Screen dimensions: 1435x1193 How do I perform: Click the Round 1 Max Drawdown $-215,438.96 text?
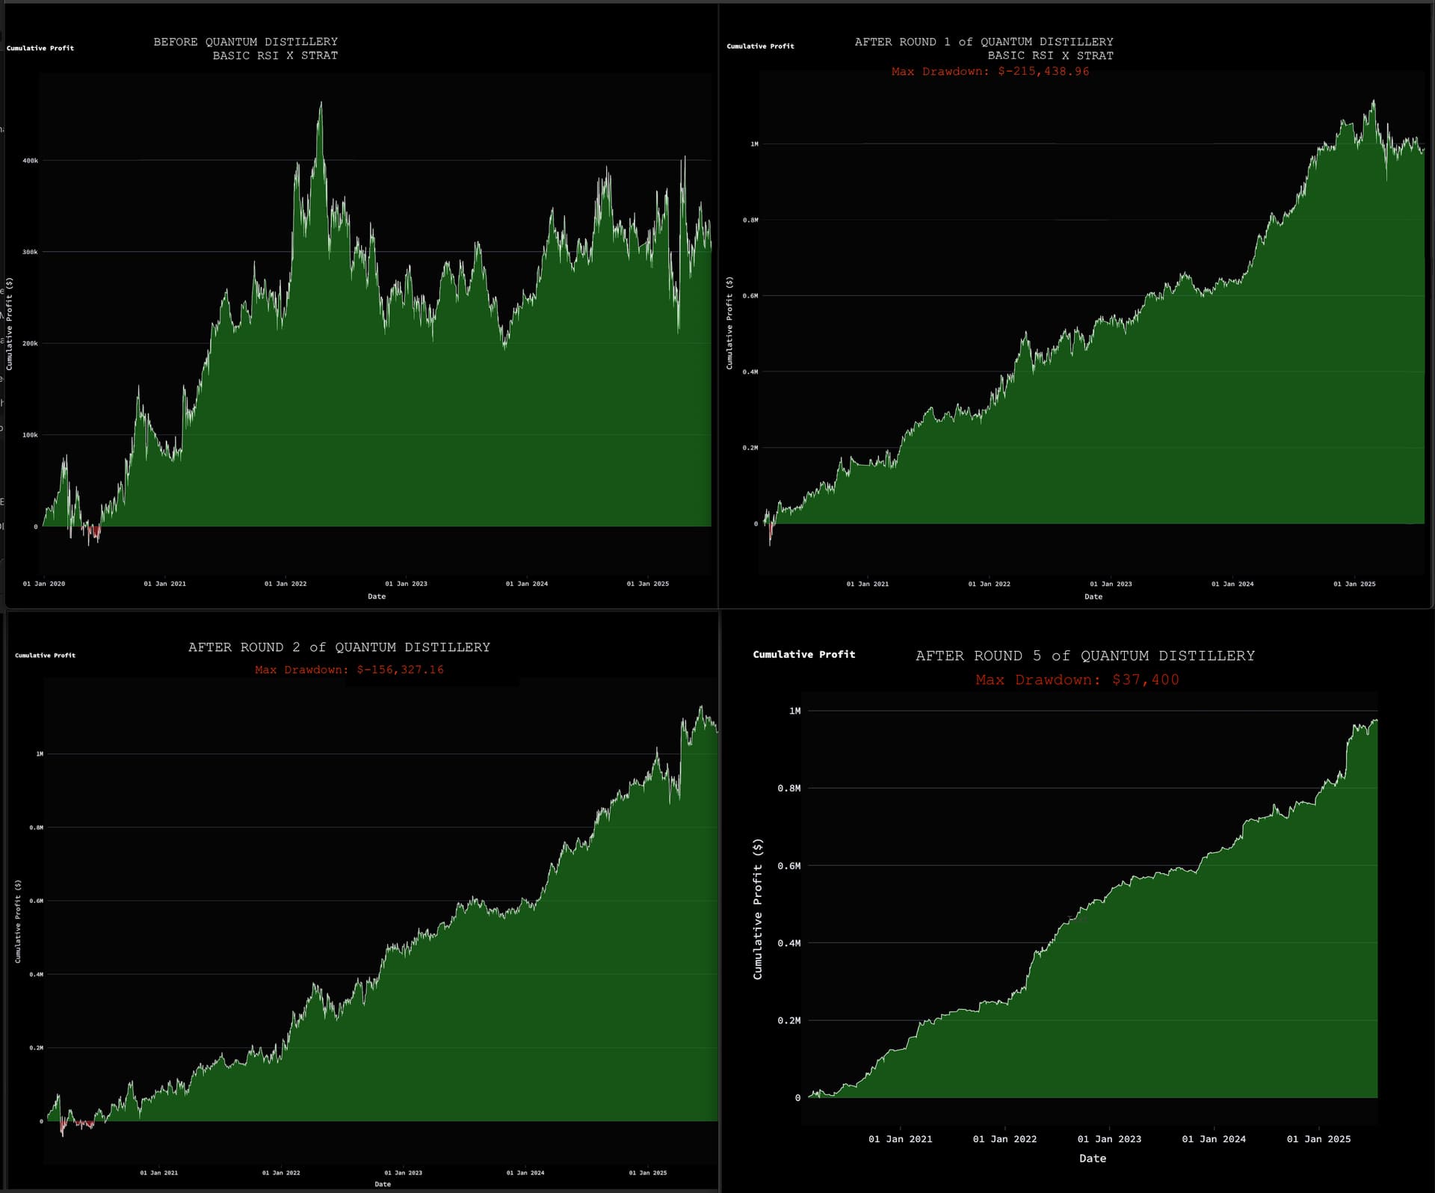990,72
